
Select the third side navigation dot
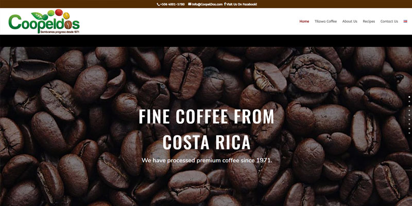pos(409,106)
